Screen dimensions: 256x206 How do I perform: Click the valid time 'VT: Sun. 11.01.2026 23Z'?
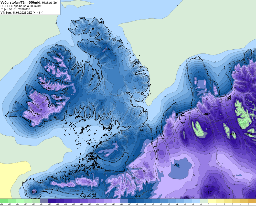click(x=16, y=13)
